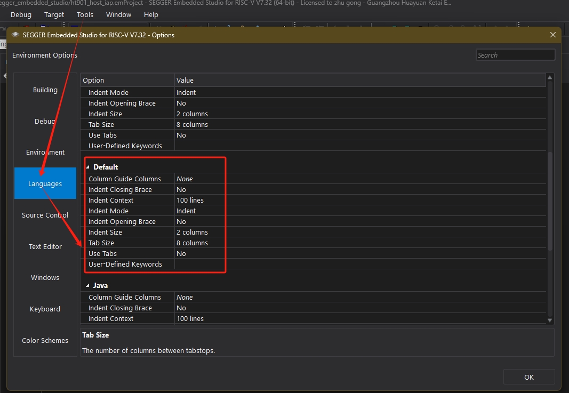The width and height of the screenshot is (569, 393).
Task: Select Default group Indent Mode row
Action: point(314,211)
